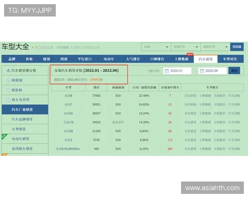Viewport: 248px width, 198px height.
Task: Select the 汽车销量 navigation tab
Action: (205, 59)
